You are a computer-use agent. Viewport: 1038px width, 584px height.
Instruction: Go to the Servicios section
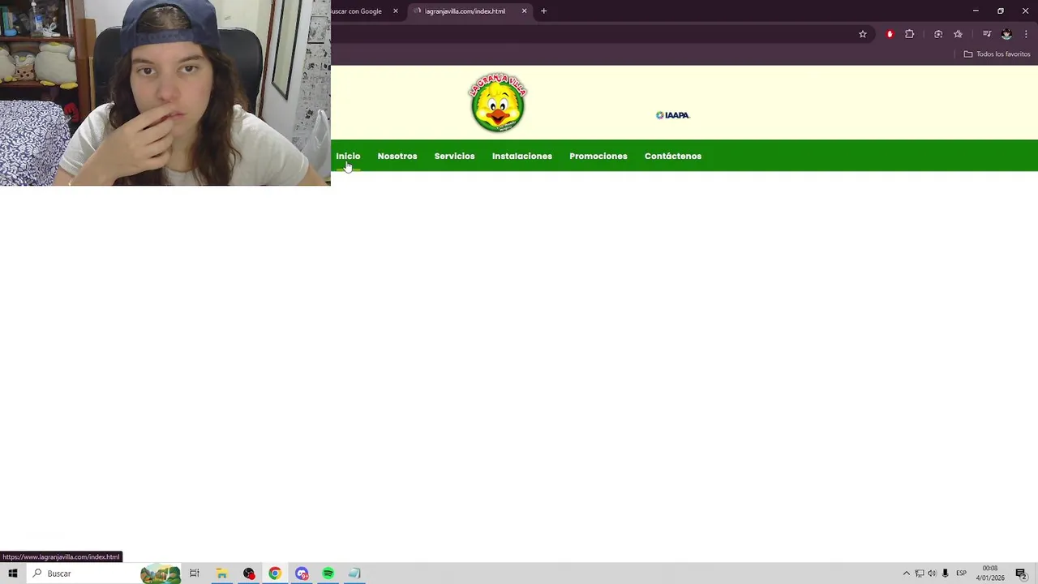coord(454,156)
